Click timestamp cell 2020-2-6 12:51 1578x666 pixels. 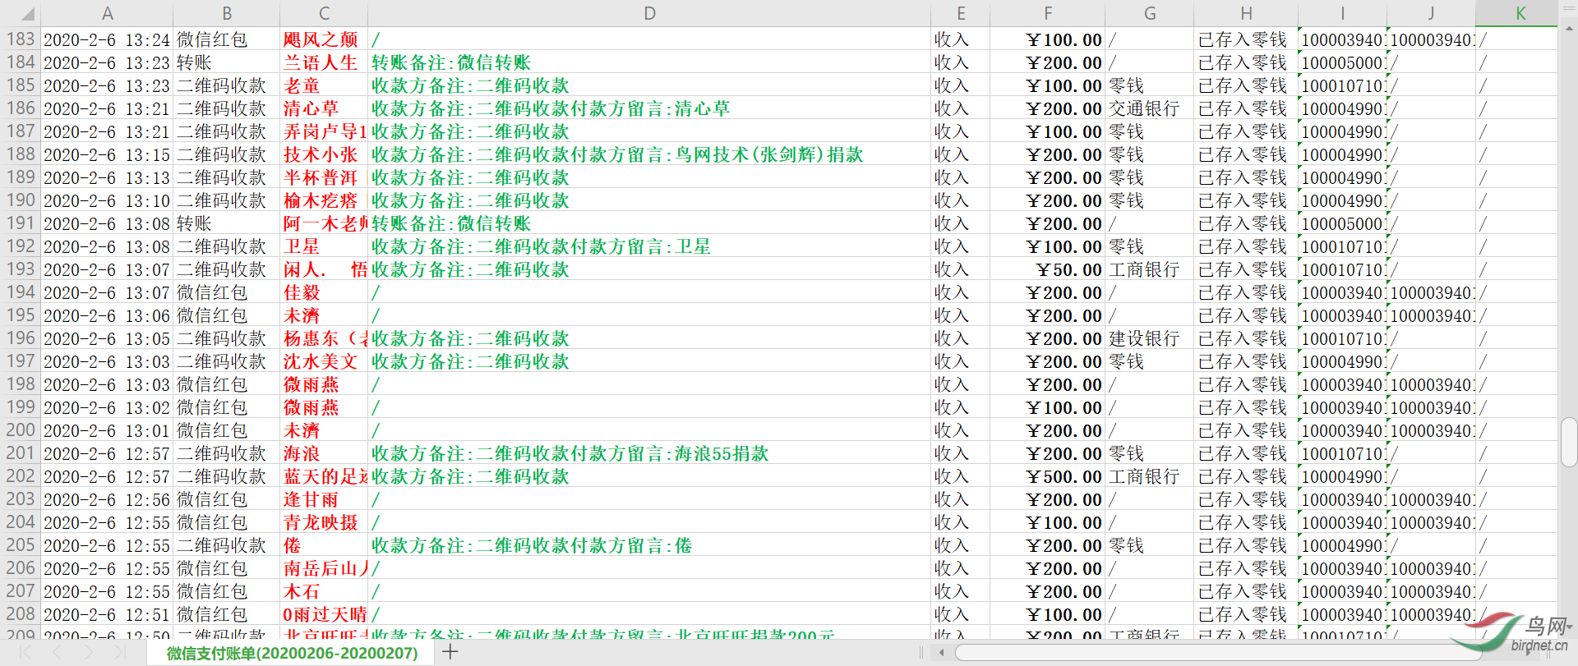[107, 614]
